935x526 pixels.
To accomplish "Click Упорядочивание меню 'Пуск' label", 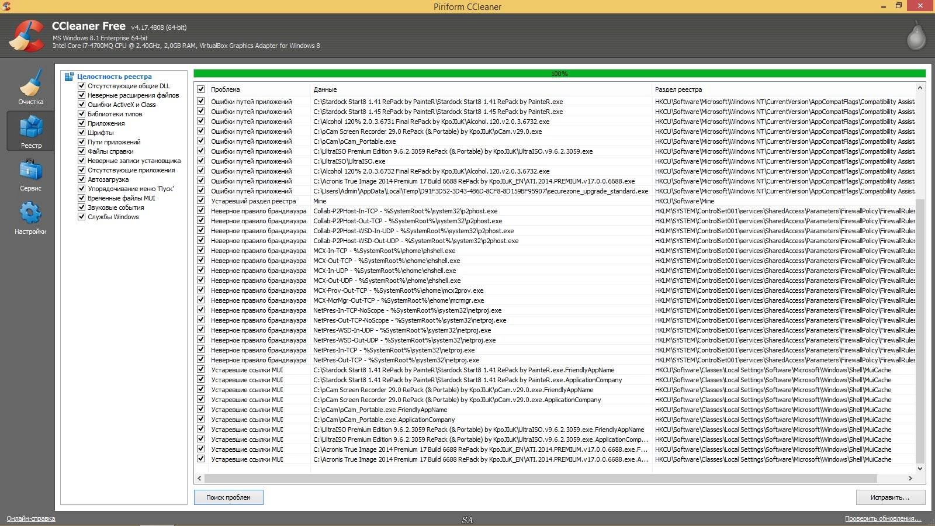I will (x=131, y=189).
